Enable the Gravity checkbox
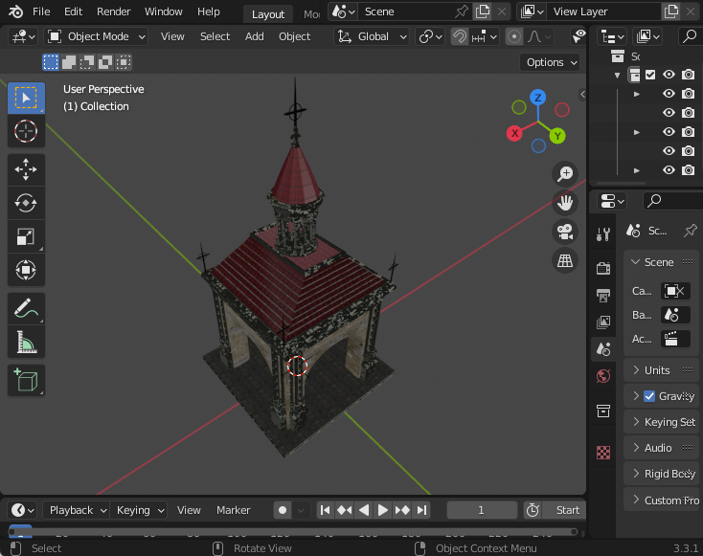This screenshot has height=556, width=703. click(649, 396)
